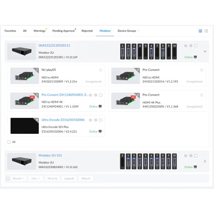The image size is (214, 214).
Task: Tick checkbox on Ultra Encode Z316250102006 card
Action: click(101, 120)
